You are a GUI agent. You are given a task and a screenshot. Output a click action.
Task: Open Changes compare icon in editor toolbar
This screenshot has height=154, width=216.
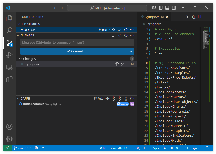click(194, 17)
